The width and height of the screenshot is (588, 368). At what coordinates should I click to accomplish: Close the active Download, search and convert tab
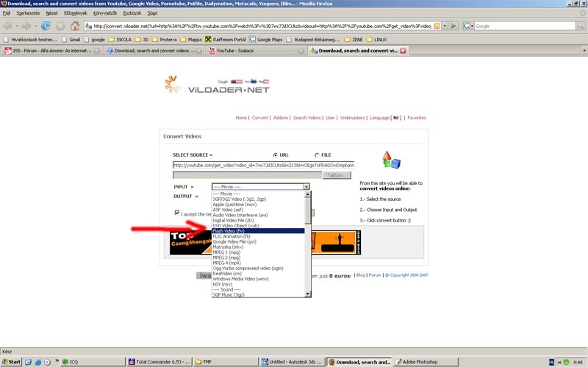tap(403, 51)
